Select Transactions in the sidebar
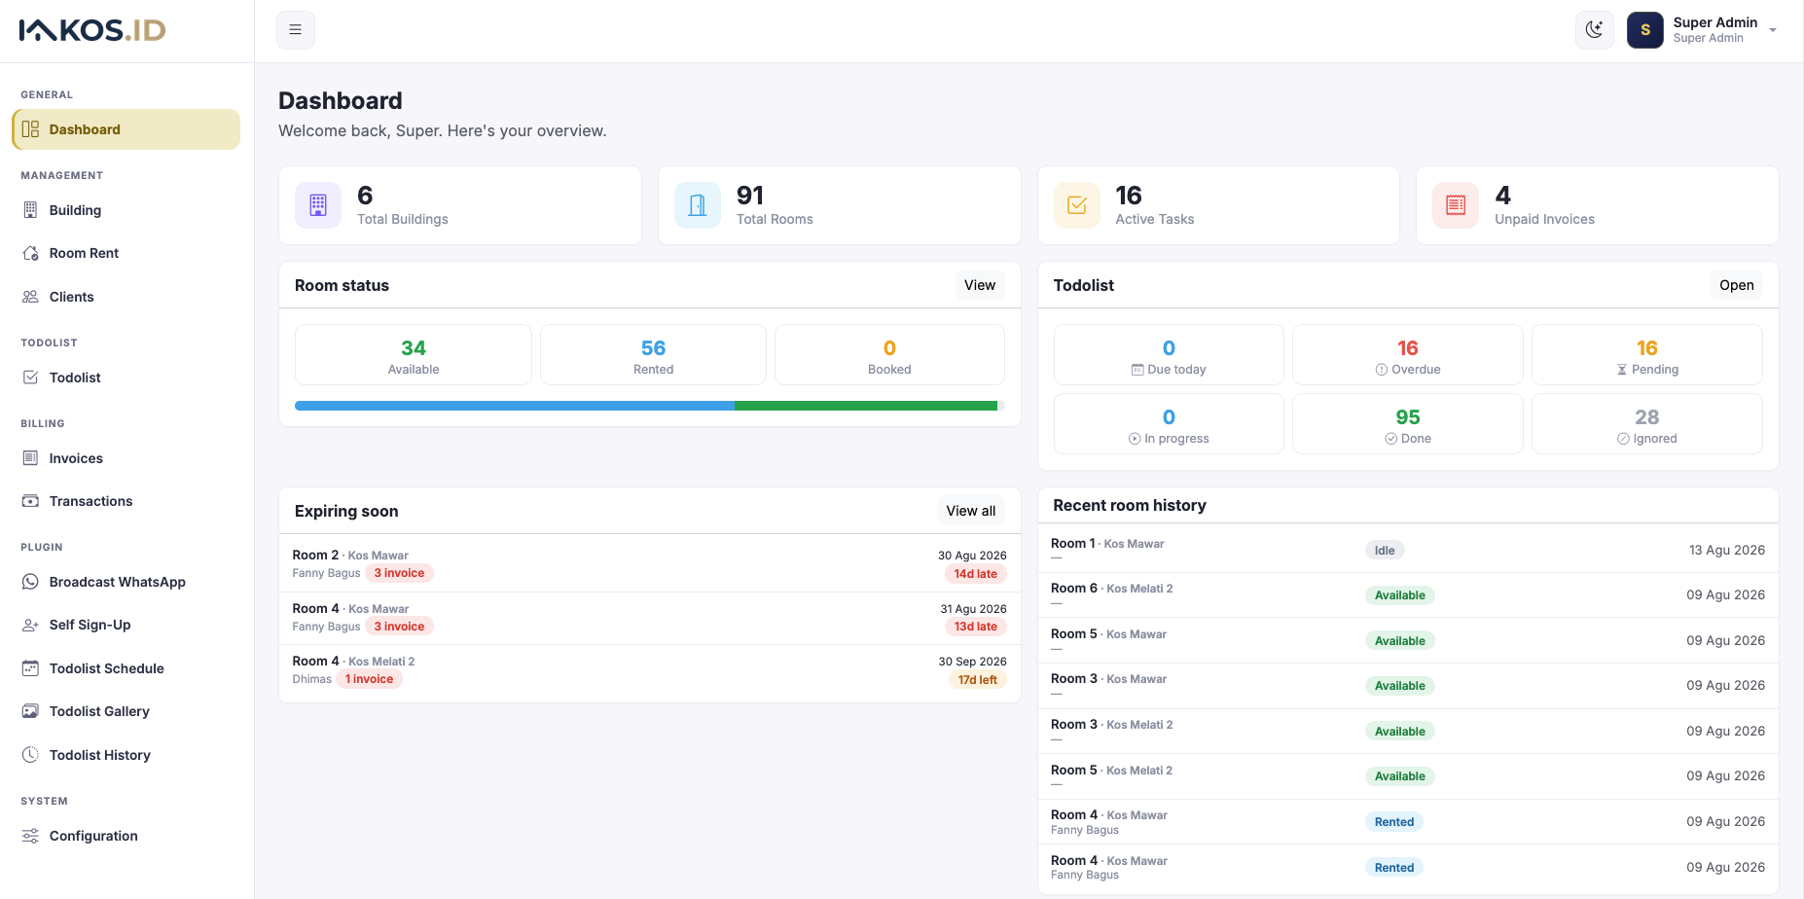The image size is (1804, 899). [126, 501]
